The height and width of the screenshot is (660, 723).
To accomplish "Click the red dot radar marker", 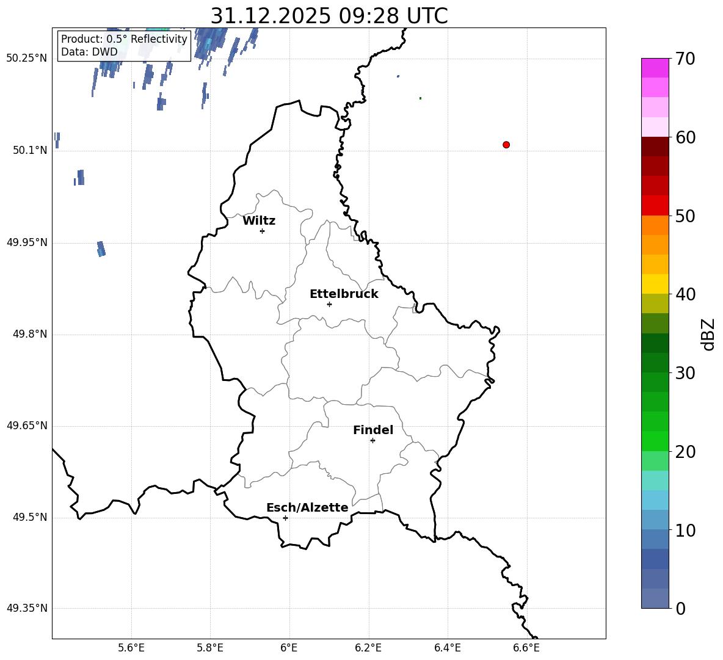I will coord(506,145).
